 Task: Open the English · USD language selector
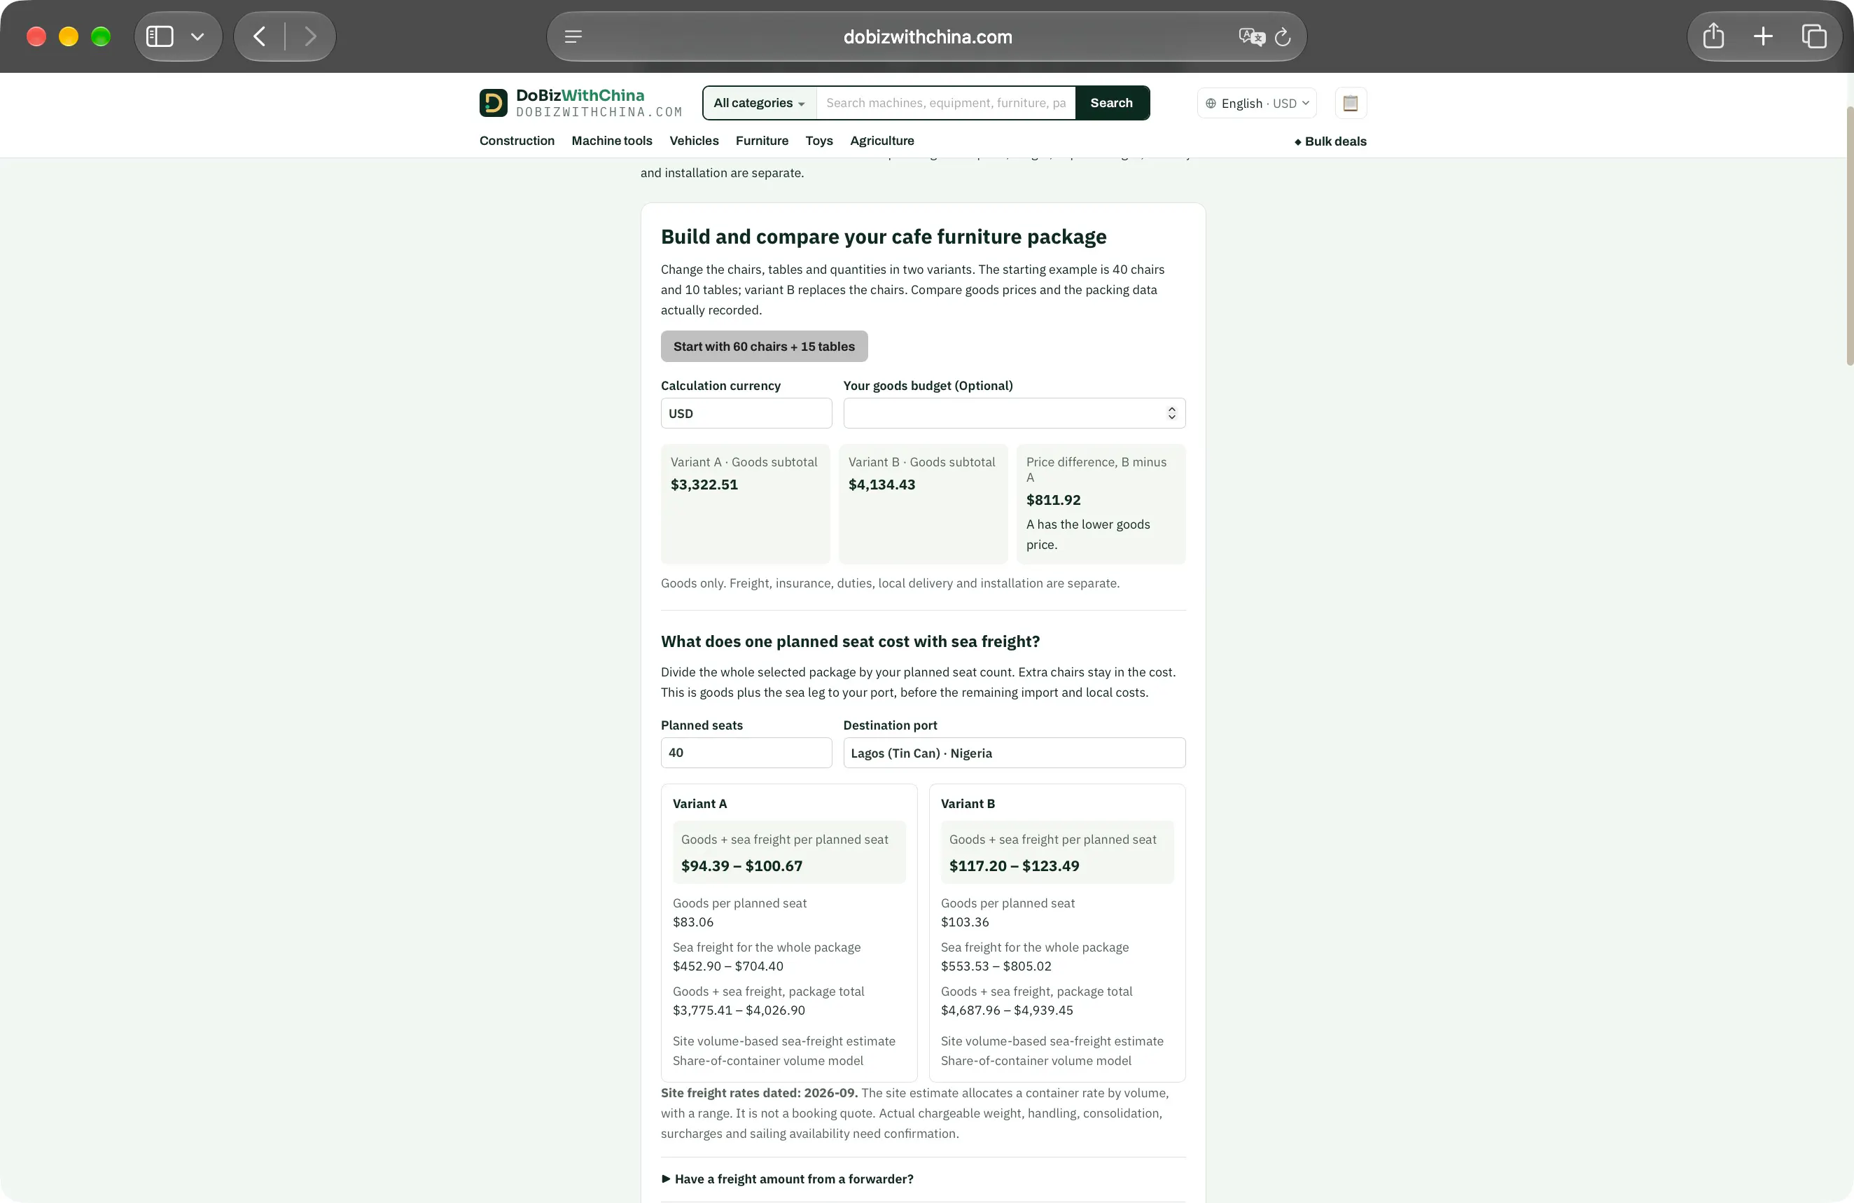(x=1257, y=103)
